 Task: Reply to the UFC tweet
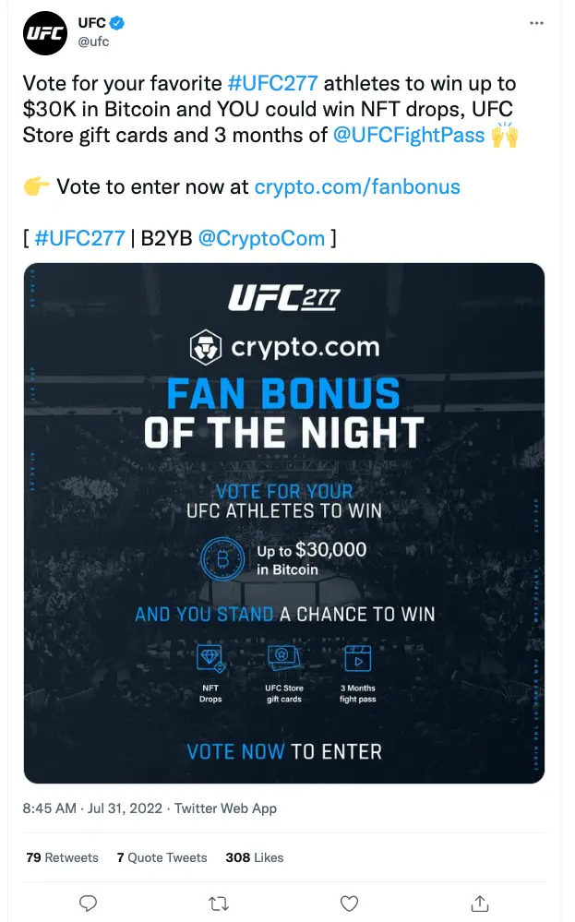pos(88,904)
